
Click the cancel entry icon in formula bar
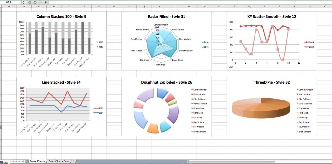[30, 2]
